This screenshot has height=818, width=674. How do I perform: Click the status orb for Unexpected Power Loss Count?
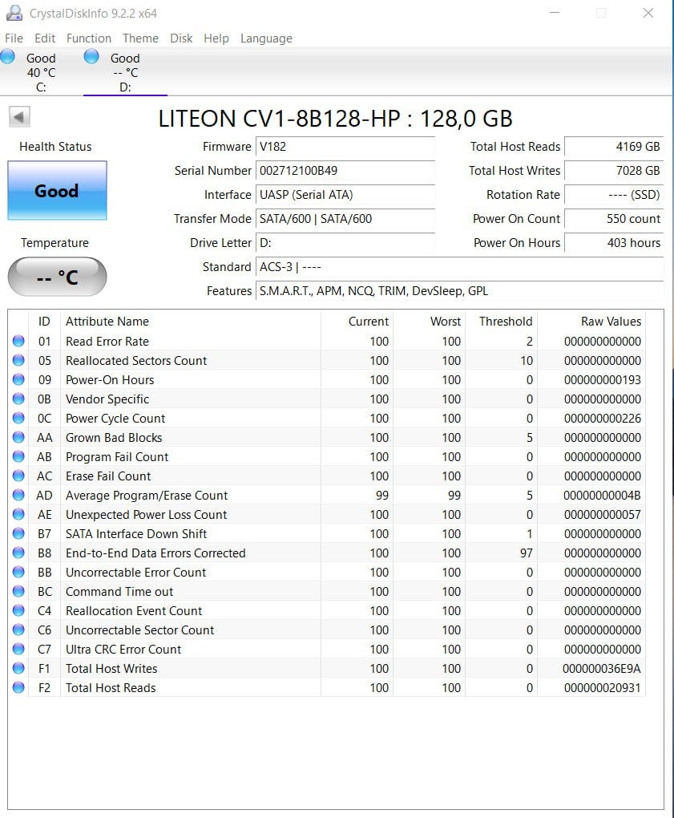[x=18, y=514]
